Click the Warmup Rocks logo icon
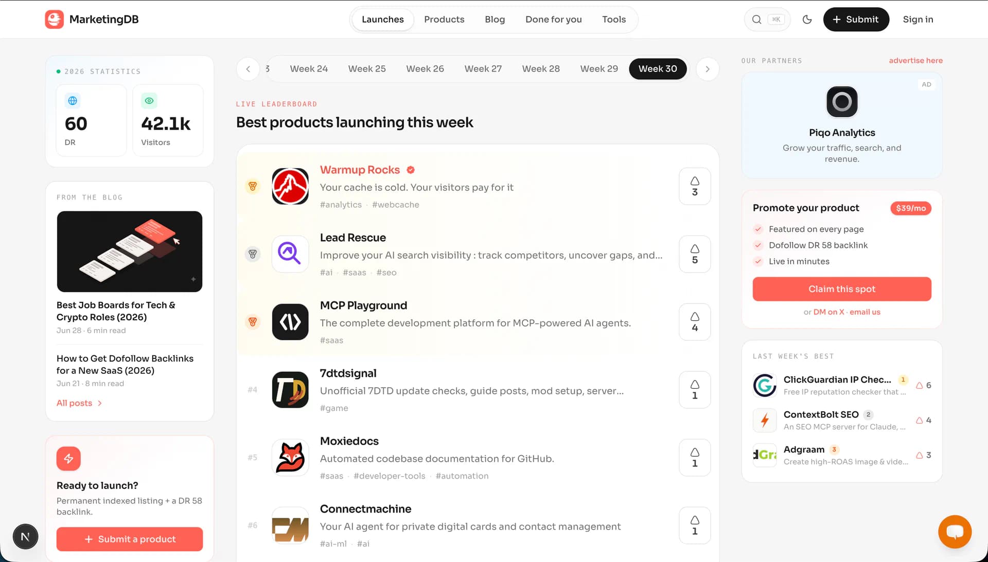 290,186
